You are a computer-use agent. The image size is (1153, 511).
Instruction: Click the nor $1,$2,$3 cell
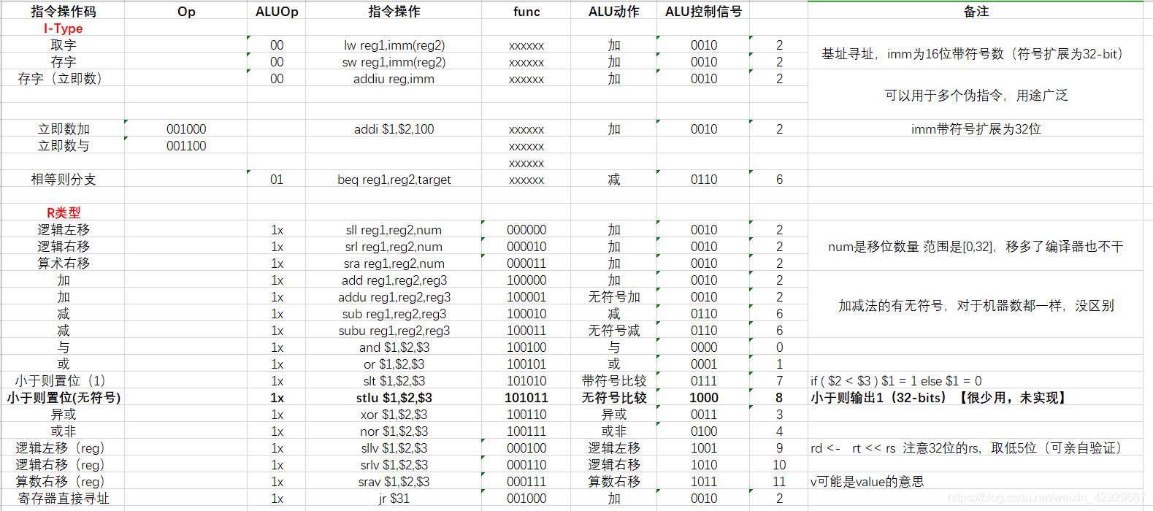pos(394,431)
